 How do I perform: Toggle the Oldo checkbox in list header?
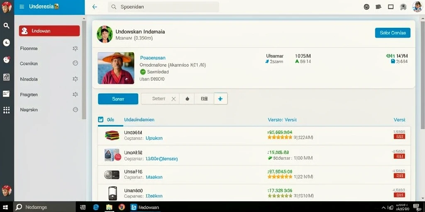click(100, 120)
